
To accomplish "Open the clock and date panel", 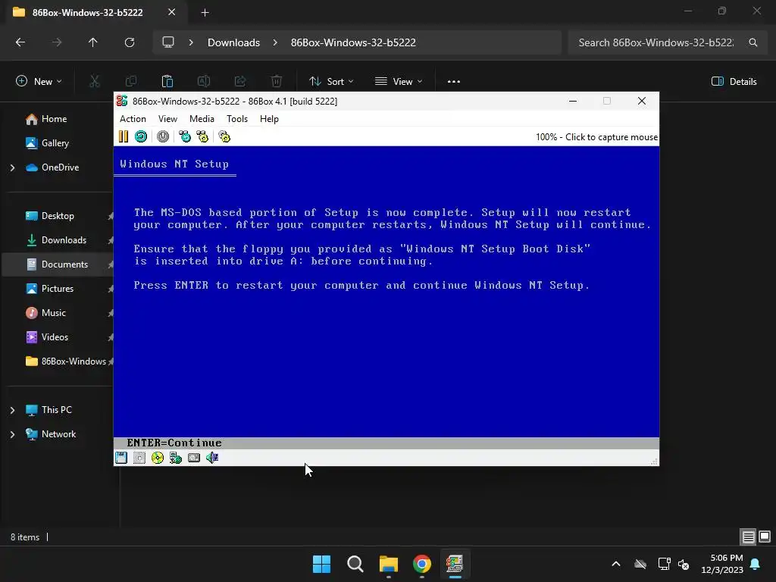I will [x=722, y=564].
